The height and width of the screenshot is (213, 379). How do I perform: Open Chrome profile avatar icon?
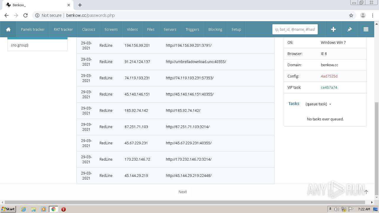coord(363,15)
